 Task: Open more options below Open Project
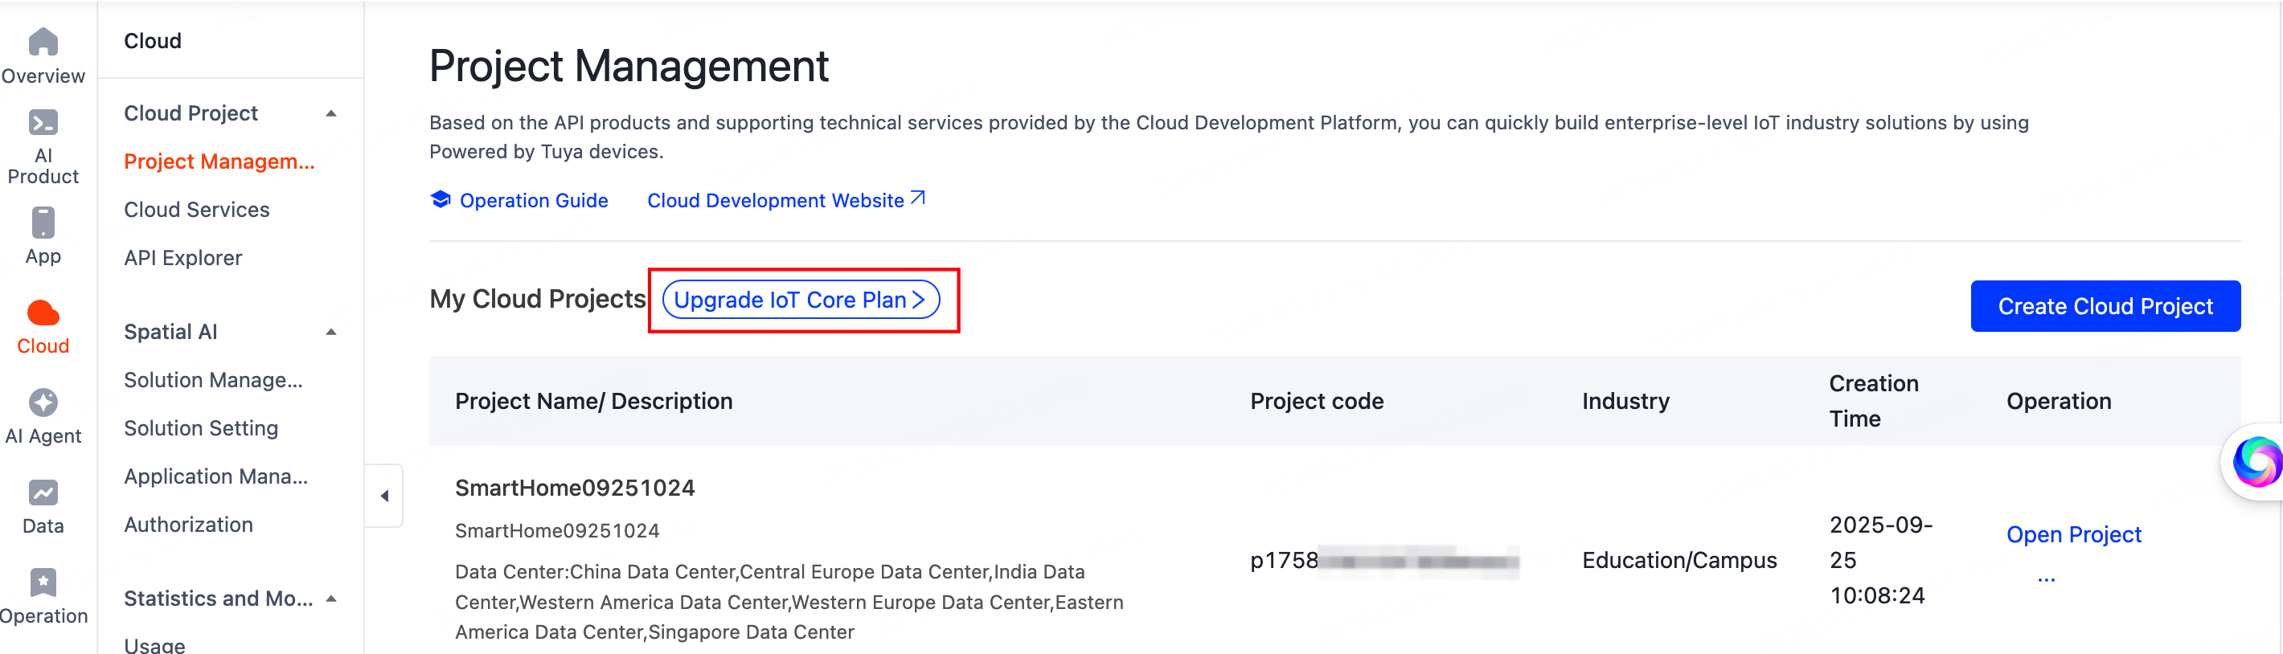pos(2046,578)
